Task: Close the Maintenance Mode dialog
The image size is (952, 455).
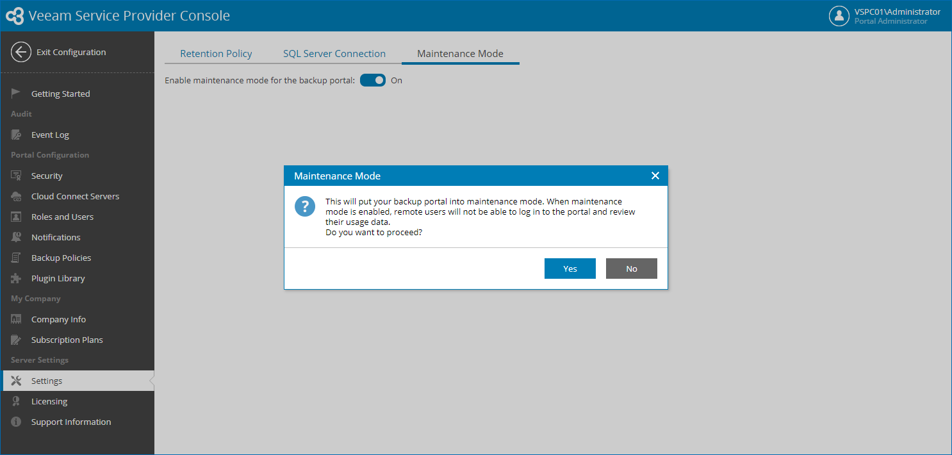Action: [655, 176]
